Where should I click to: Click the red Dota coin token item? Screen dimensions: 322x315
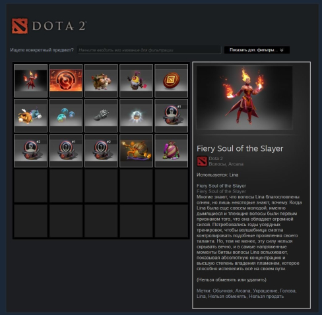pyautogui.click(x=172, y=80)
